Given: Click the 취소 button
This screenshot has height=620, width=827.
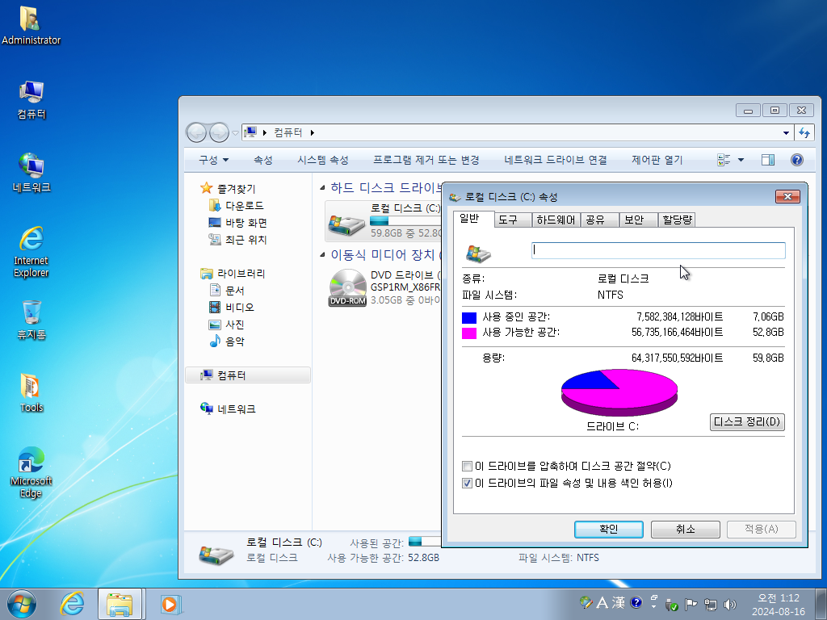Looking at the screenshot, I should pos(685,529).
